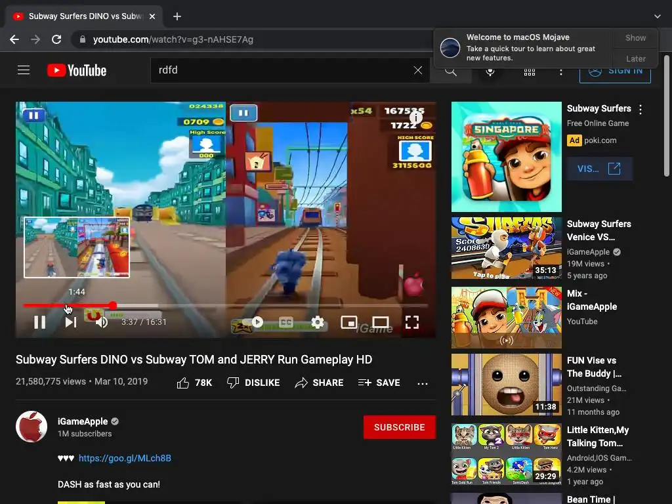The height and width of the screenshot is (504, 672).
Task: View site security lock info
Action: [x=83, y=39]
